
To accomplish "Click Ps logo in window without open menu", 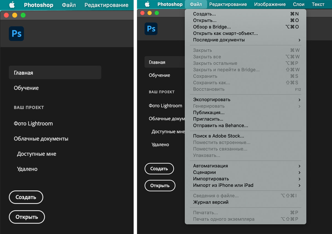I will click(16, 34).
